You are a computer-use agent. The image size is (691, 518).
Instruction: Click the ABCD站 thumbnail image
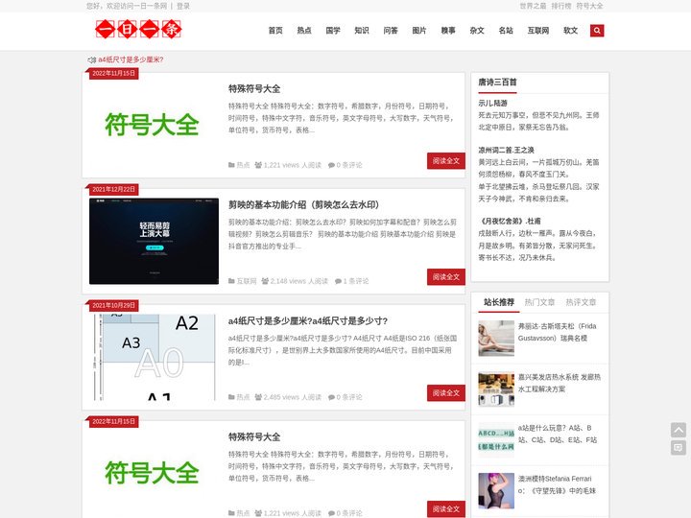(x=496, y=439)
